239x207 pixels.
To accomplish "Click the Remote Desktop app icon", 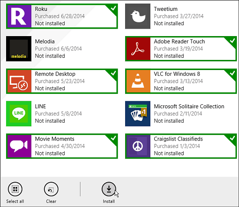I will click(20, 81).
